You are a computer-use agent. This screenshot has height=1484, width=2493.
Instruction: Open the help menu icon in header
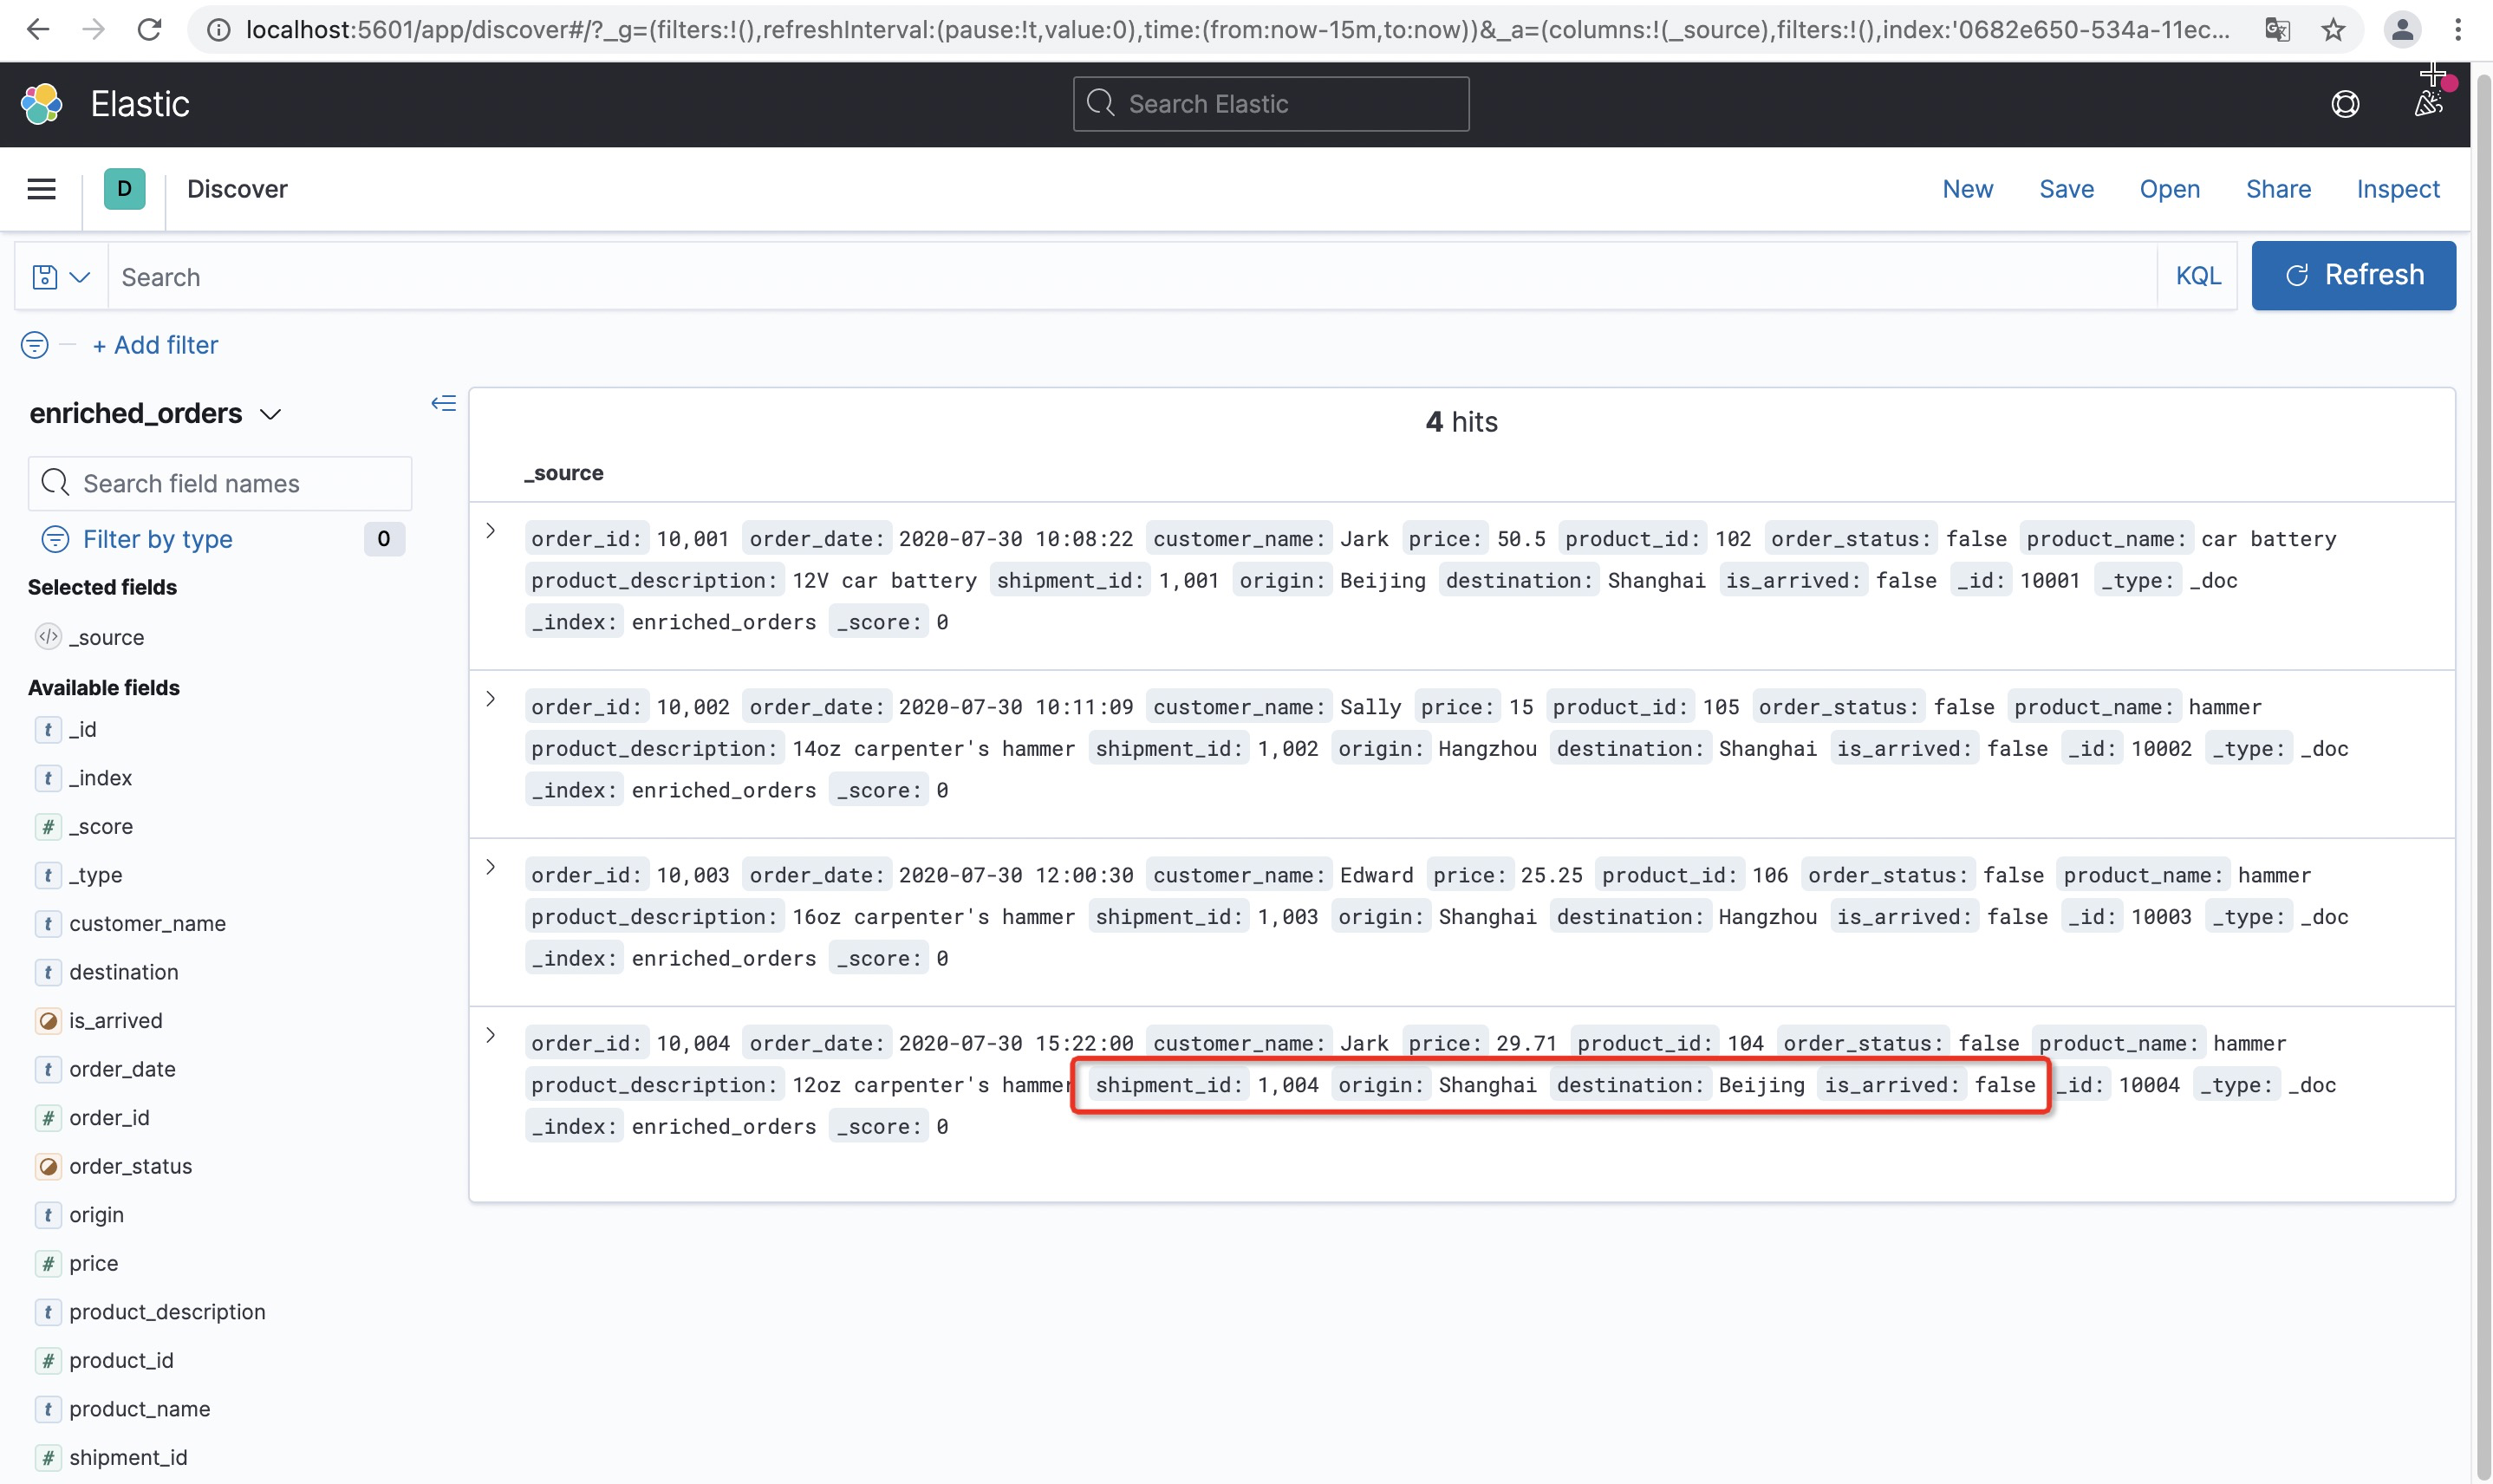click(x=2344, y=104)
